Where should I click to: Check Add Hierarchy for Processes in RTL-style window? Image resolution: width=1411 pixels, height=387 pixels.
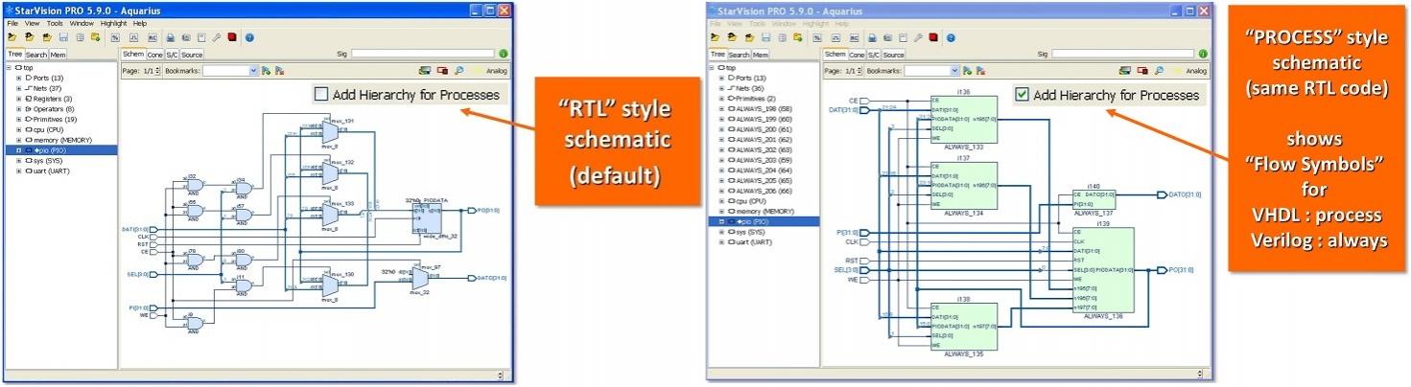321,95
